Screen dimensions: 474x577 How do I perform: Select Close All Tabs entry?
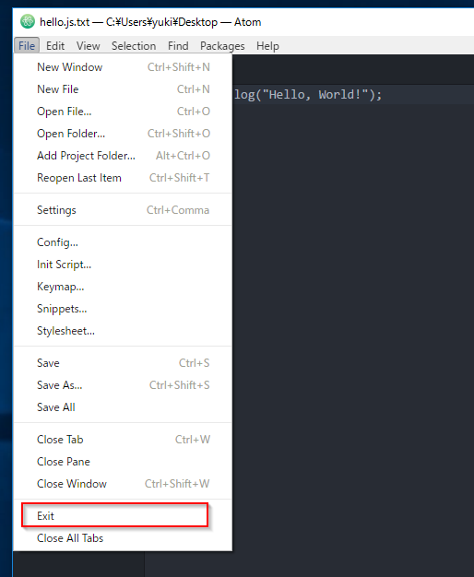[x=123, y=538]
